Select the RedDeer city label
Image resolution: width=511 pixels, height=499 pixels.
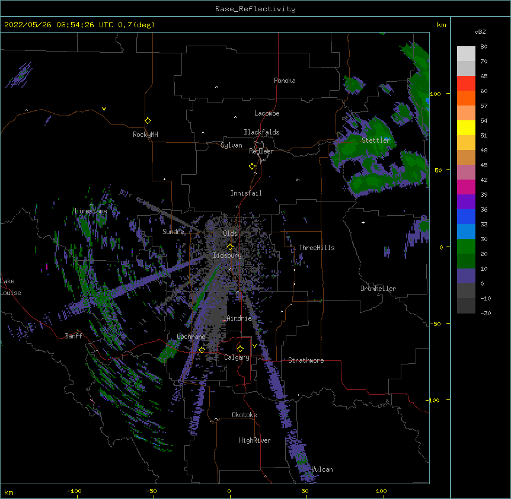point(261,151)
